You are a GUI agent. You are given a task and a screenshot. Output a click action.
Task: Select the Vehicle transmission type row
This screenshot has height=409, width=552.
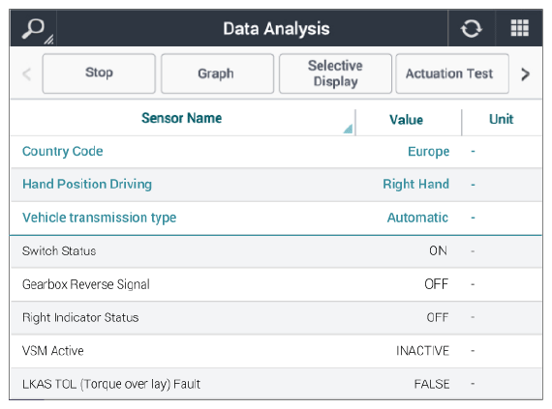point(276,218)
